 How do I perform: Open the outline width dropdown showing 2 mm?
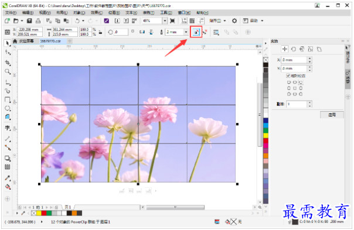[186, 32]
